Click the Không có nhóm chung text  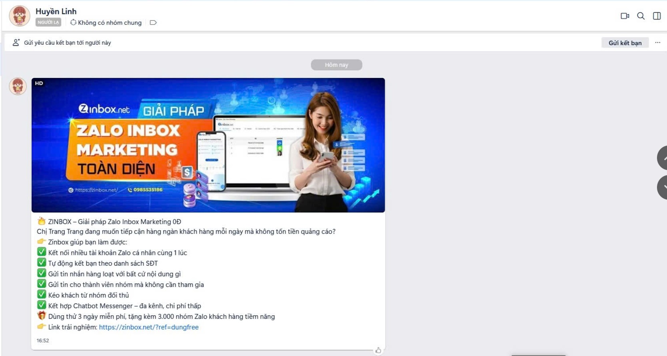point(110,23)
